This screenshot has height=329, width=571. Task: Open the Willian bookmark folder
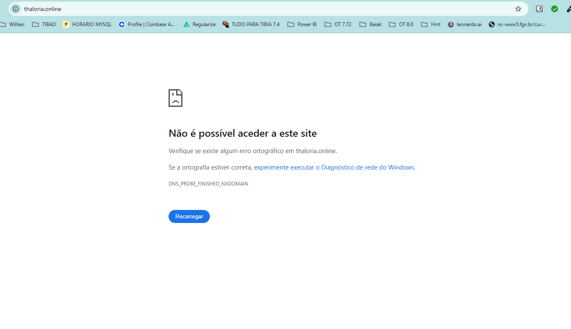click(x=13, y=24)
